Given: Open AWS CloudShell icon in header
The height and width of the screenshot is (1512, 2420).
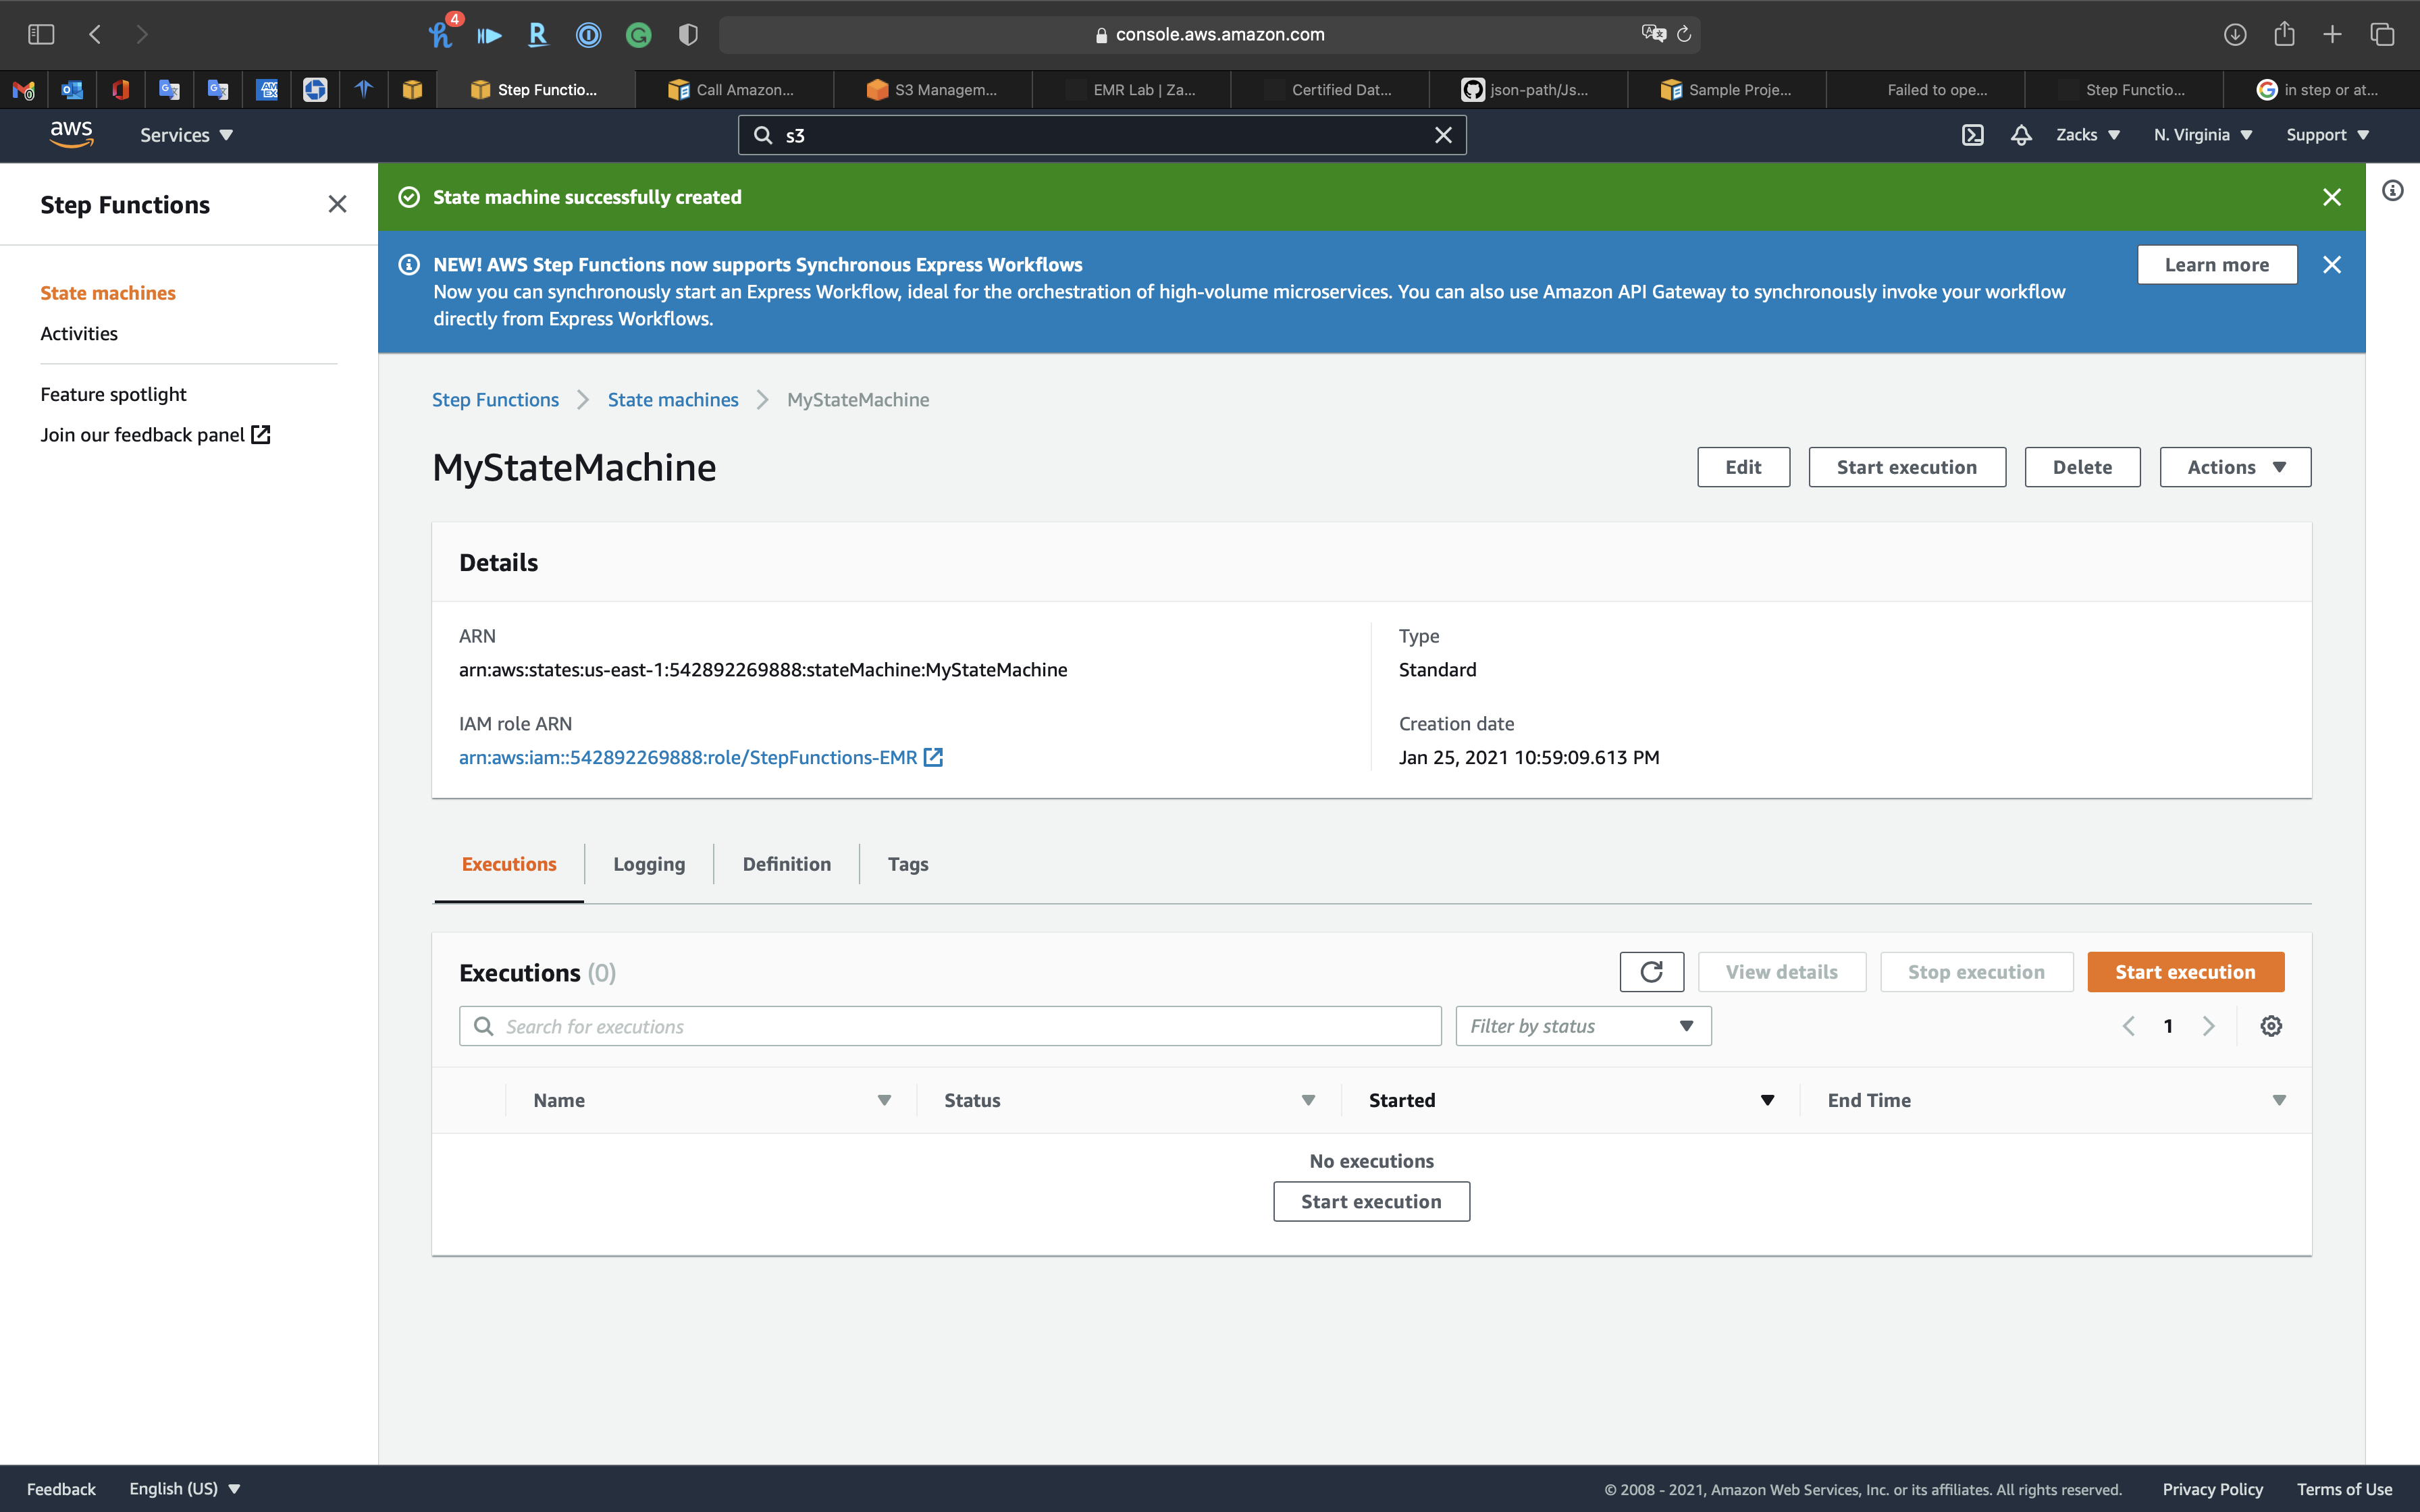Looking at the screenshot, I should 1972,135.
